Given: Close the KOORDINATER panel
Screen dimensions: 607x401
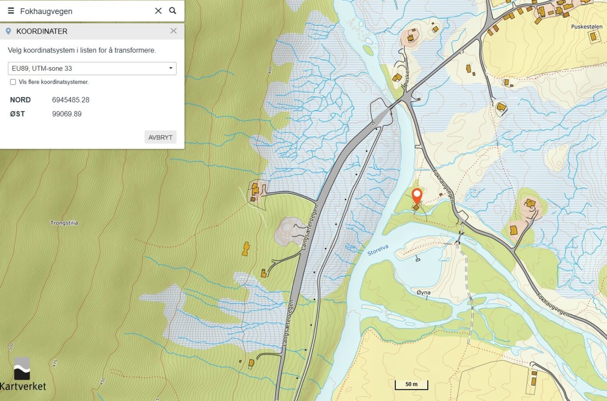Looking at the screenshot, I should pos(173,31).
